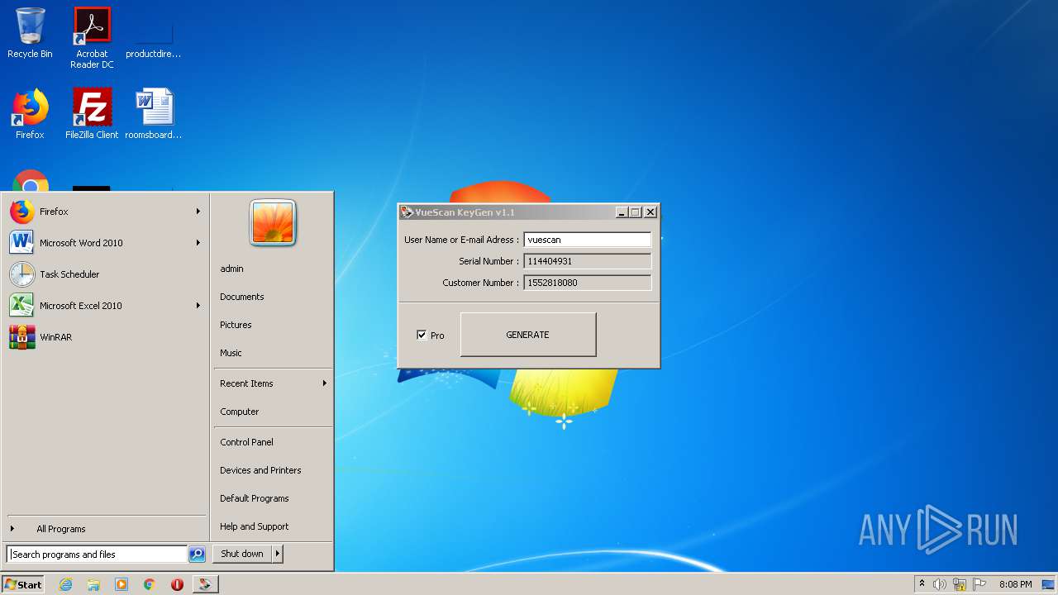
Task: Click the Start button
Action: 23,584
